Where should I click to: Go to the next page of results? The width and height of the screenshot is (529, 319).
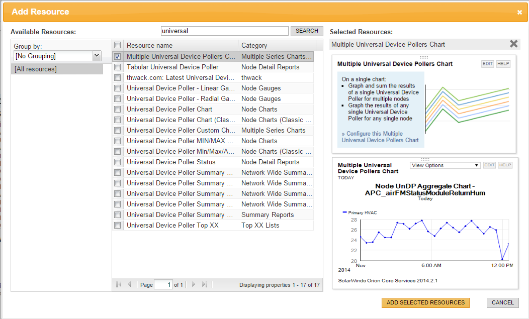click(x=193, y=284)
